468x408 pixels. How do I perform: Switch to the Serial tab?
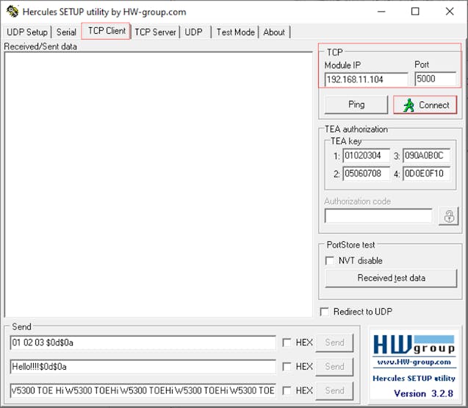click(66, 32)
